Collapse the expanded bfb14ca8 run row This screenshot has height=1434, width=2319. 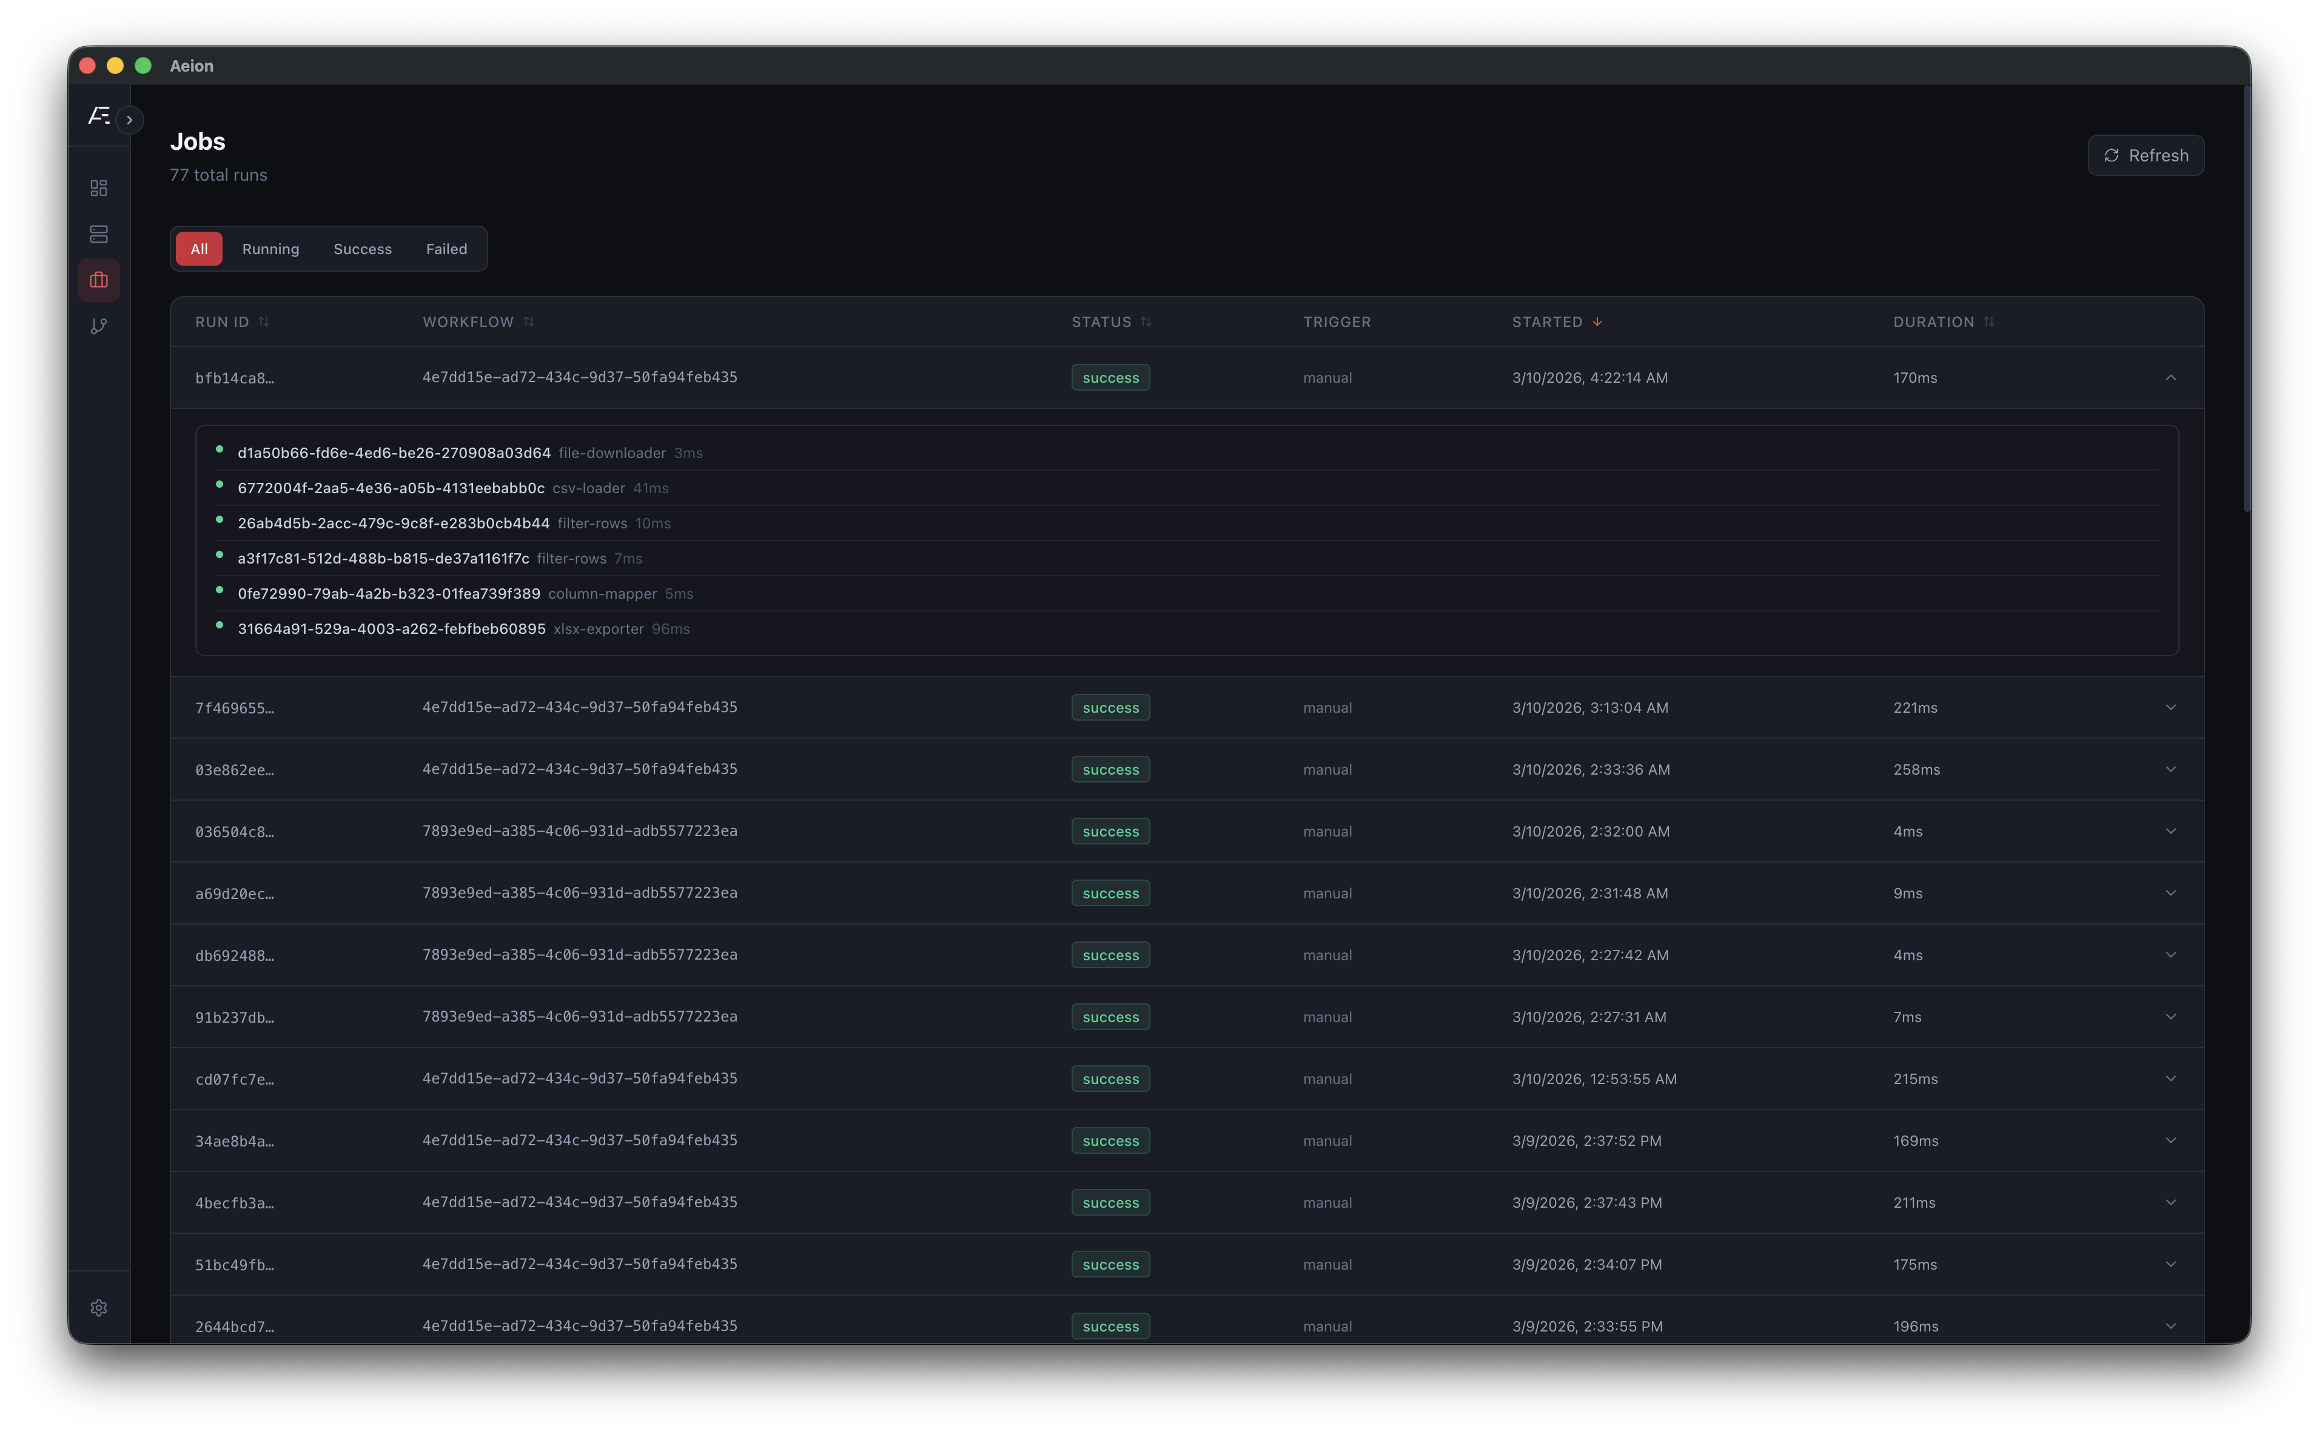click(2170, 377)
